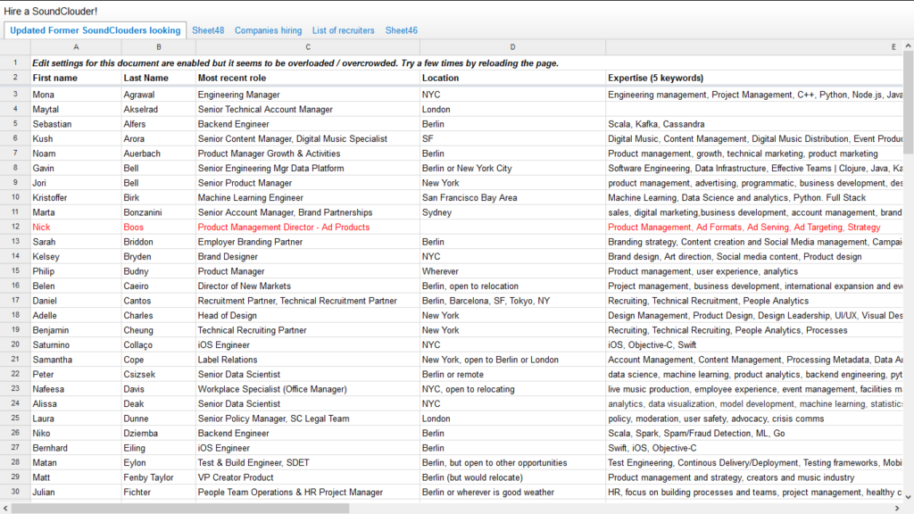Click 'Senior Technical Account Manager' cell
Image resolution: width=914 pixels, height=514 pixels.
[308, 109]
